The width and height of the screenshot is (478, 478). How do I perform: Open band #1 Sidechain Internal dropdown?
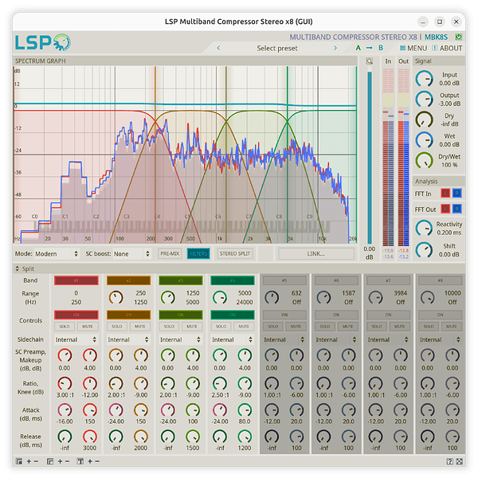[x=76, y=339]
